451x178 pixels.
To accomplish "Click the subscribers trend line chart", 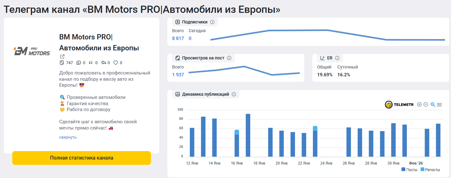I will pos(328,35).
